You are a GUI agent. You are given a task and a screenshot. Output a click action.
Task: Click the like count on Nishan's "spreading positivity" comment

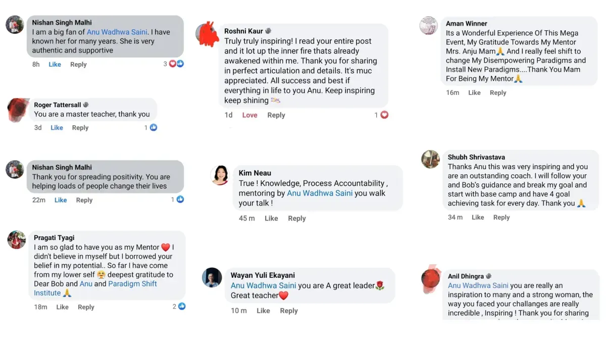[173, 200]
